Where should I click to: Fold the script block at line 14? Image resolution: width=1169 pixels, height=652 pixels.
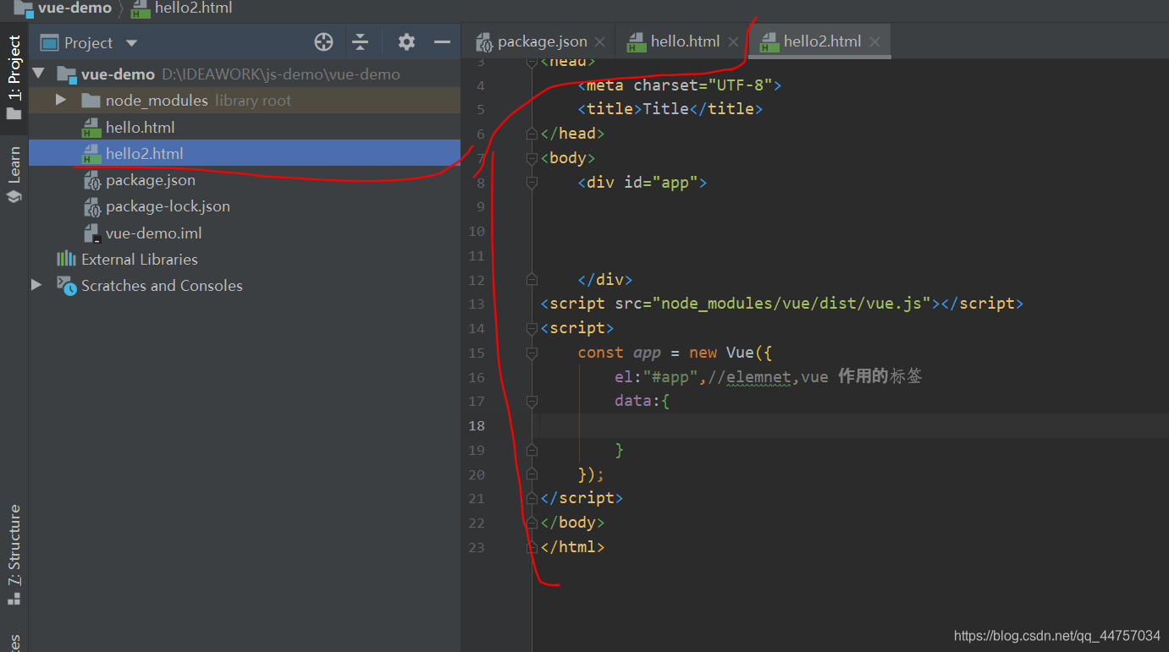(532, 328)
